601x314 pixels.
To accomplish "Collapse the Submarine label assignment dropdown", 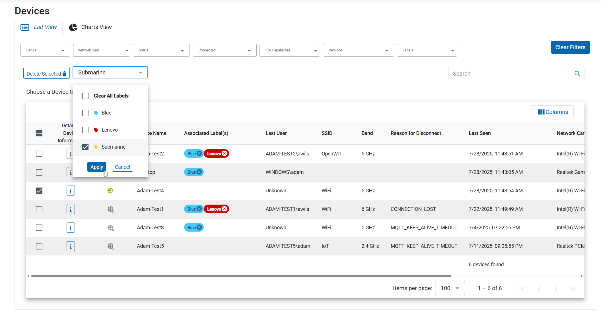I will point(110,72).
